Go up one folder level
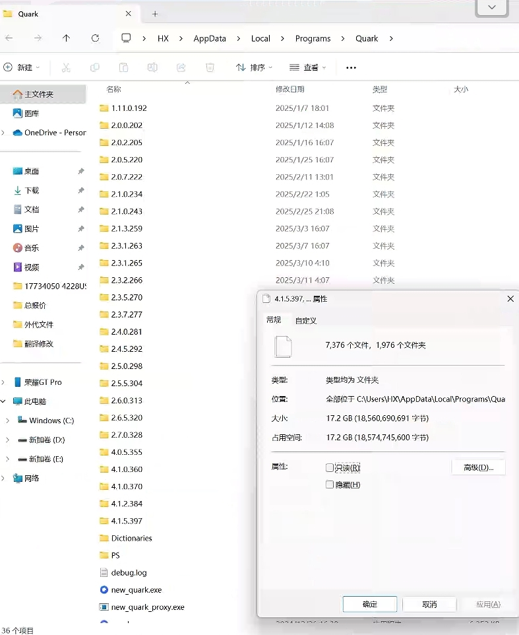 pos(67,38)
